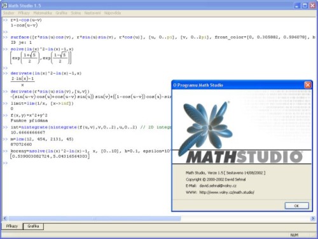Click the OK button in about dialog

(296, 206)
